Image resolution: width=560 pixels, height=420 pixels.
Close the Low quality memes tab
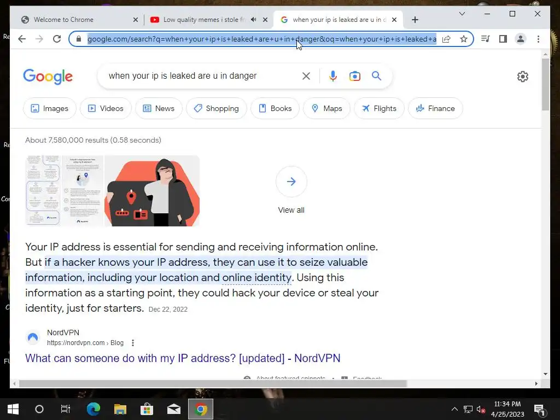pos(265,20)
